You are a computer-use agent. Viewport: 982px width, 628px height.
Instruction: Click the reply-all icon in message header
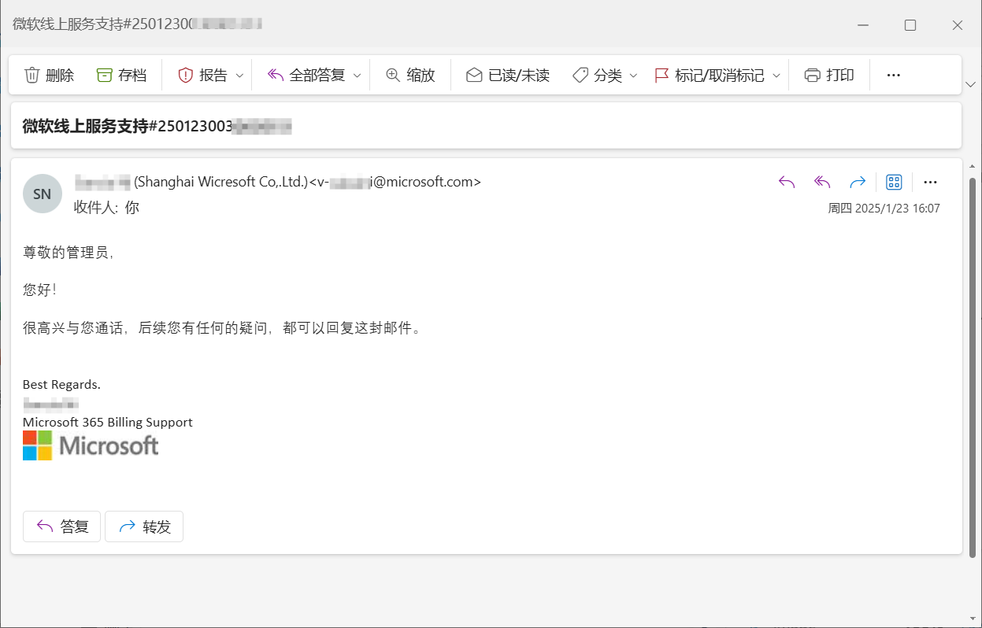pos(822,183)
